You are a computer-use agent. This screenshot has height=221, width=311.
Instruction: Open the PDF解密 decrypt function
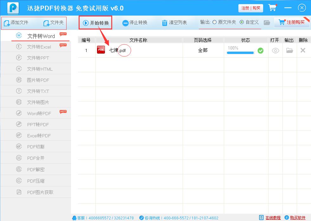pos(36,169)
